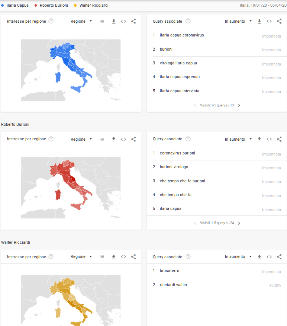
Task: Open In aumento dropdown for Ricciardi queries
Action: click(x=238, y=257)
